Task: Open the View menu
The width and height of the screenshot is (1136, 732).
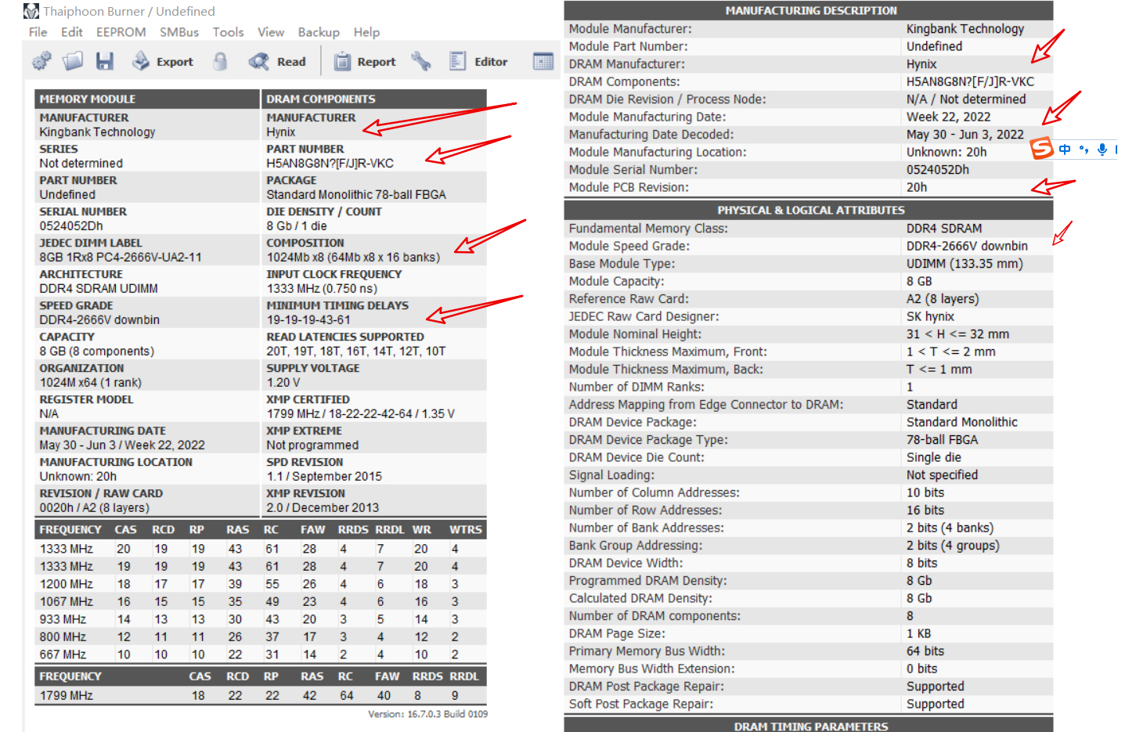Action: click(x=271, y=32)
